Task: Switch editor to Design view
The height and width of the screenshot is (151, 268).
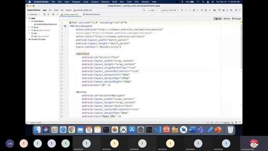Action: pyautogui.click(x=237, y=18)
